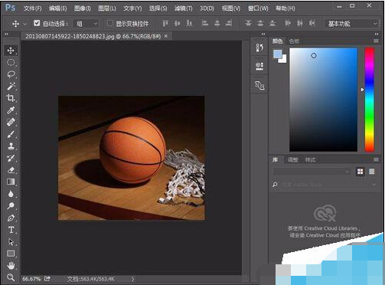Select the Zoom magnifier tool
The height and width of the screenshot is (285, 385).
pyautogui.click(x=11, y=277)
